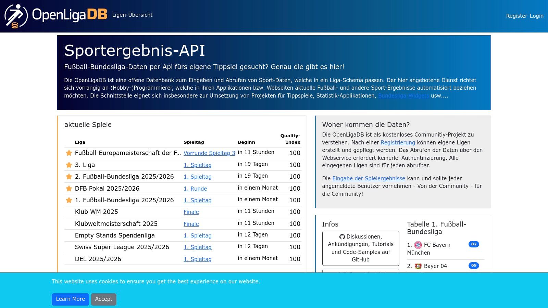The width and height of the screenshot is (548, 308).
Task: Open the Ligen-Übersicht menu item
Action: pyautogui.click(x=132, y=15)
